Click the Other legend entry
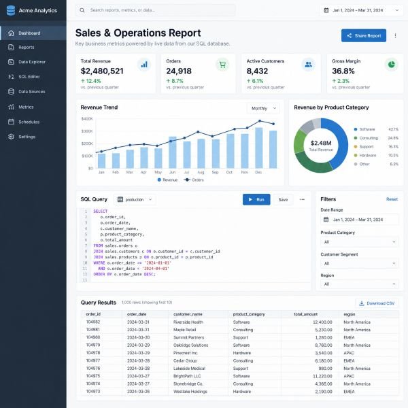The width and height of the screenshot is (408, 408). point(376,164)
